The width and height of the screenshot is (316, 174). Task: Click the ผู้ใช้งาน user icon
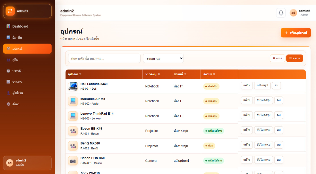[8, 93]
